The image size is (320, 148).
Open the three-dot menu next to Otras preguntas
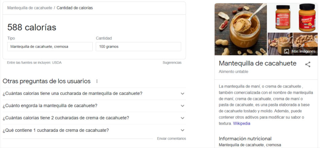click(x=97, y=81)
